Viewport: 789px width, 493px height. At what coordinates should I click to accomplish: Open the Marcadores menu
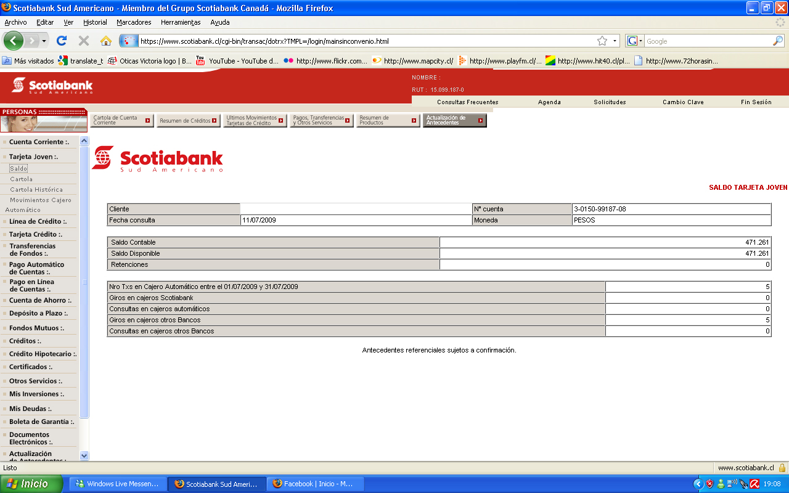[134, 22]
